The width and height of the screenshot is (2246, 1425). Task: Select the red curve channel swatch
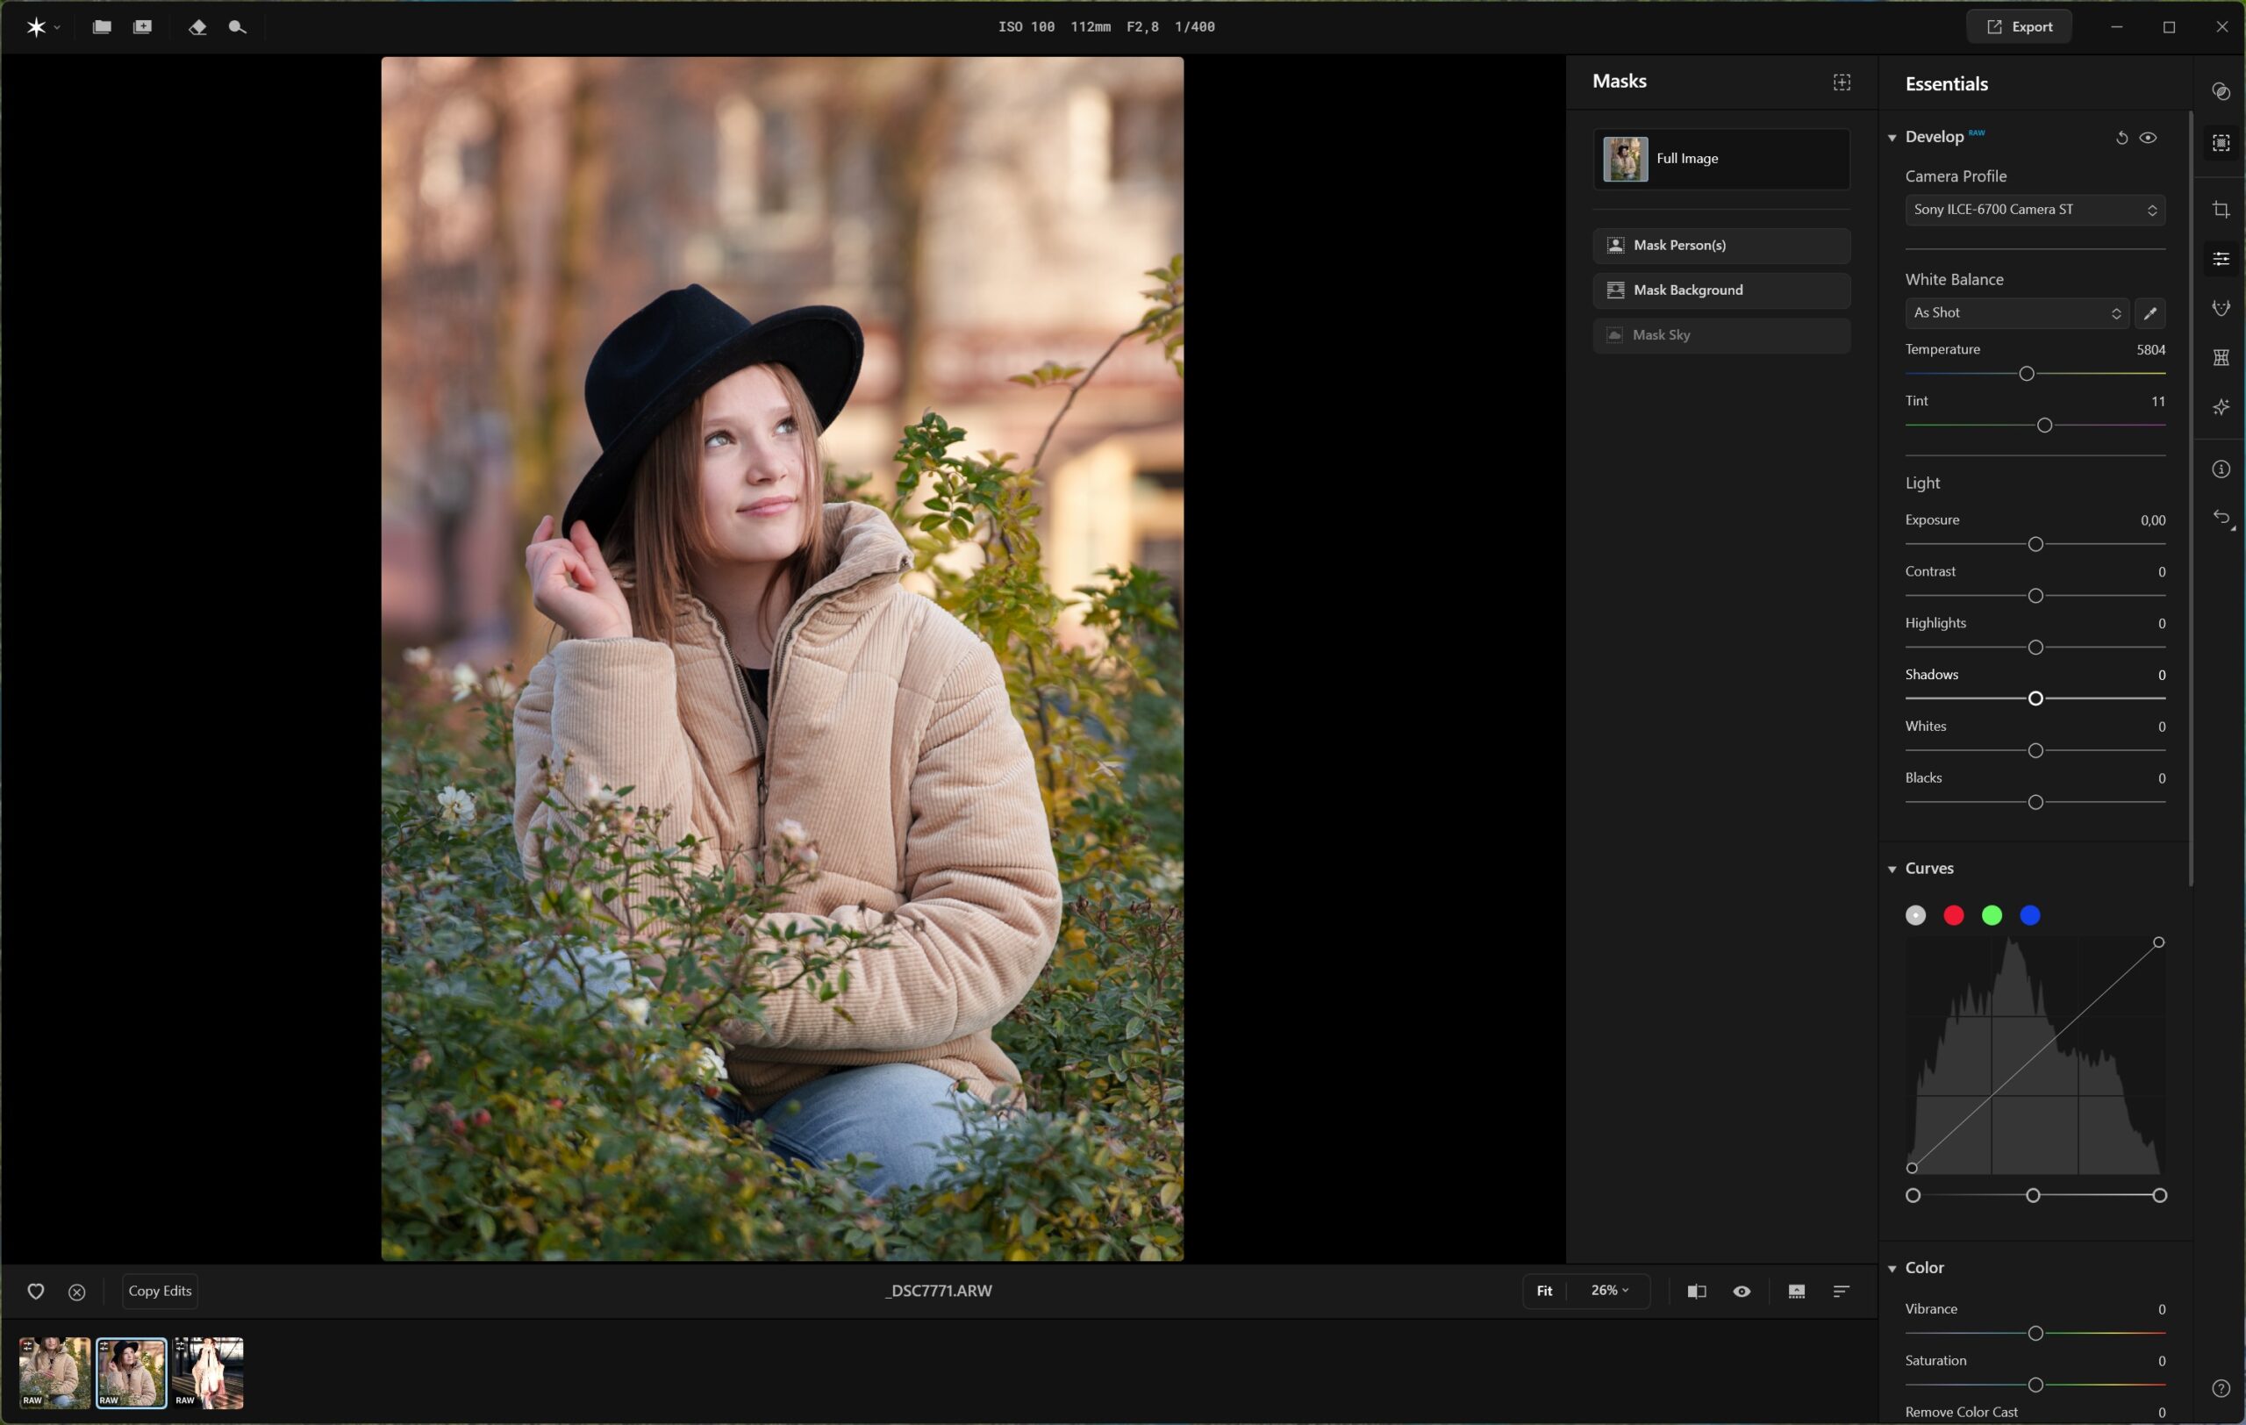coord(1953,916)
